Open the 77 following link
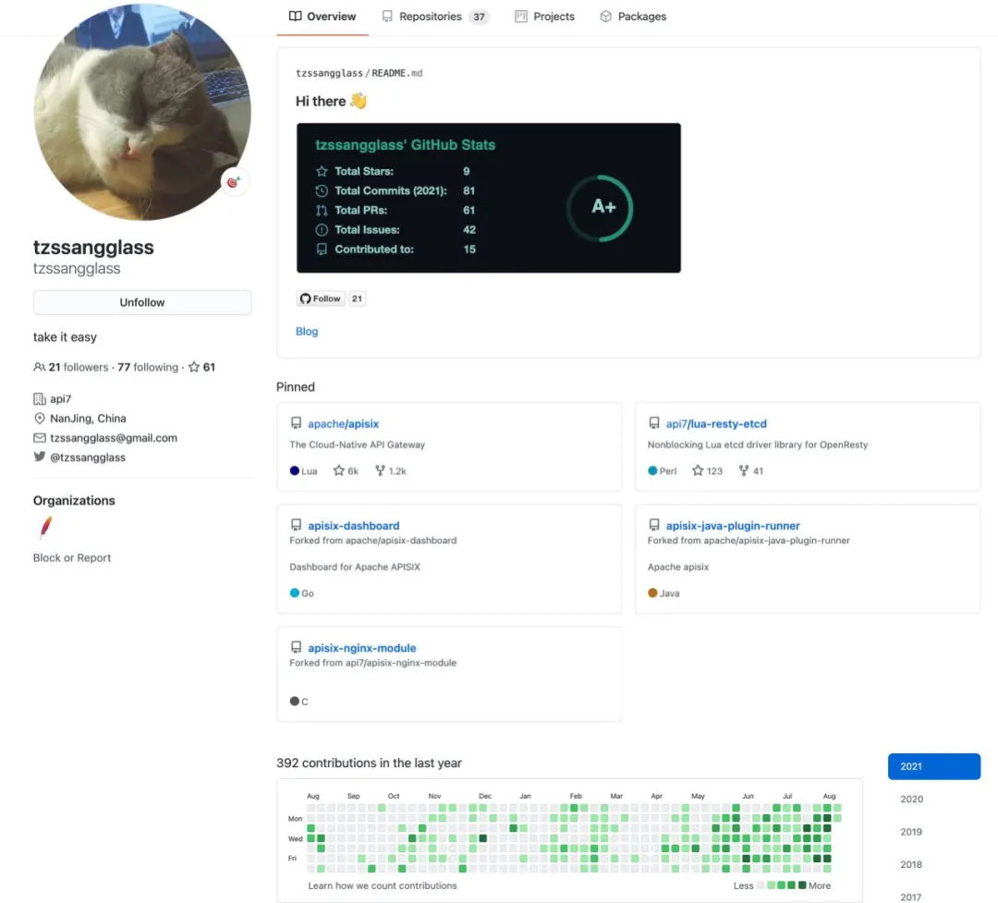Image resolution: width=998 pixels, height=903 pixels. tap(148, 368)
